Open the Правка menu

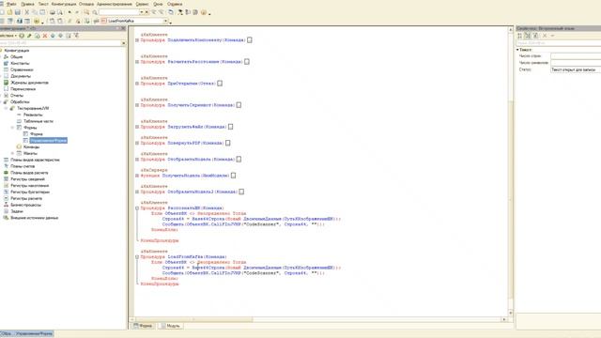(27, 4)
